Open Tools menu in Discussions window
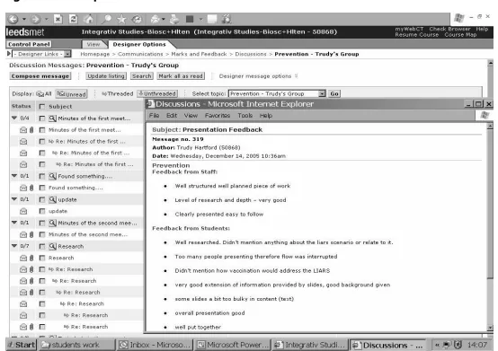The image size is (498, 351). (x=245, y=116)
